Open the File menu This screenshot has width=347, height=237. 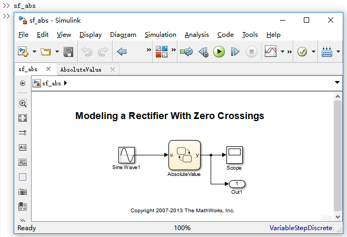tap(23, 35)
